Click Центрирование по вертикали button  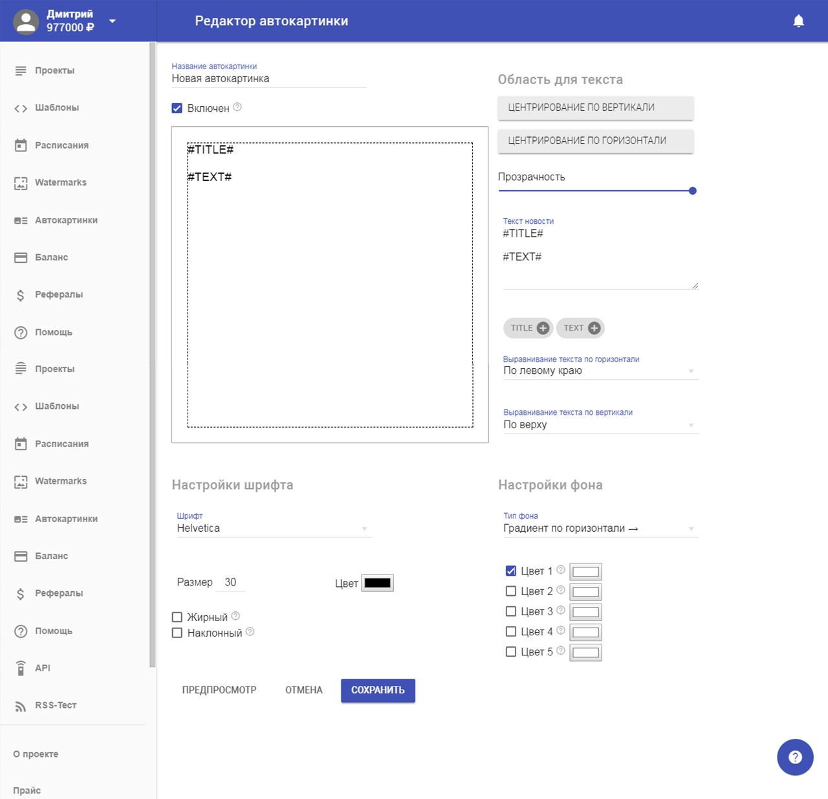coord(595,108)
